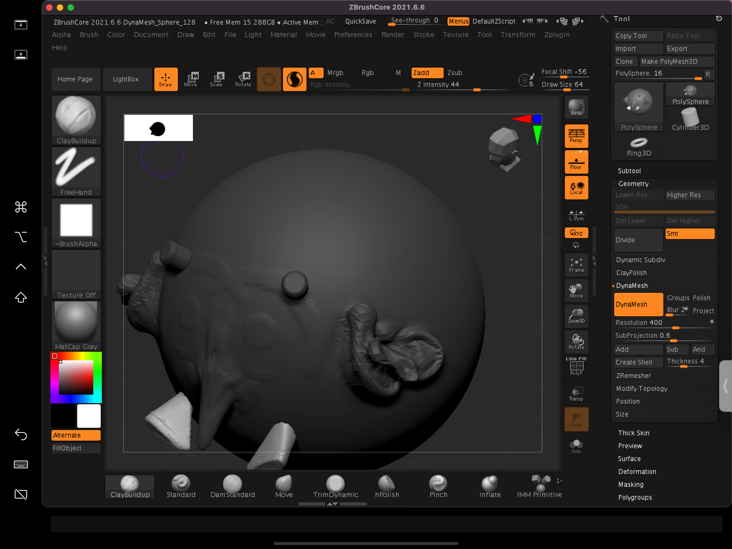The height and width of the screenshot is (549, 732).
Task: Enable Solo mode icon
Action: pos(576,446)
